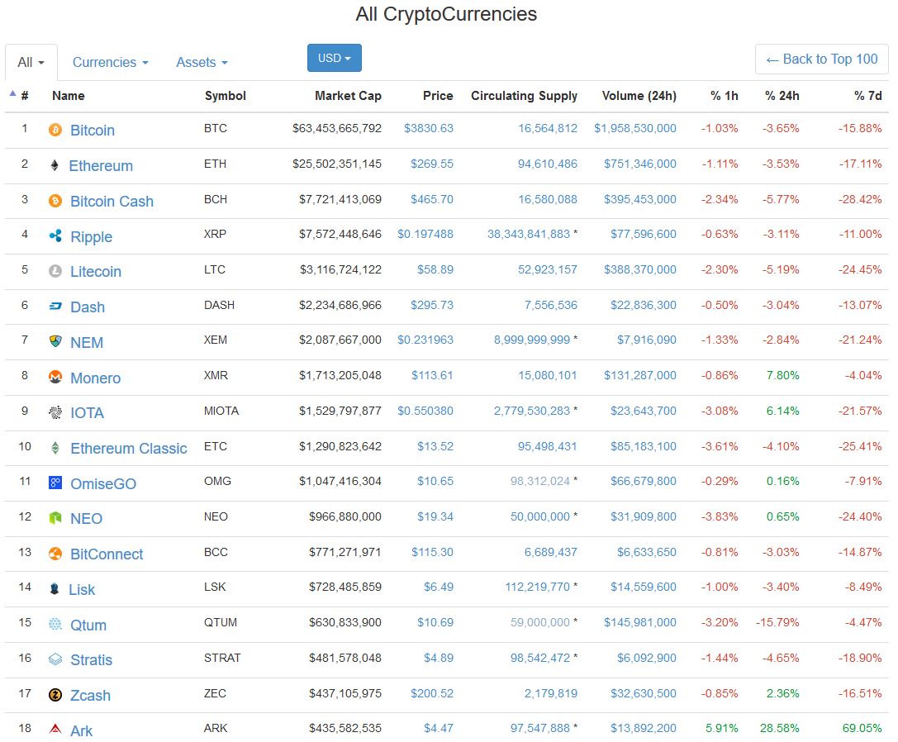Open the Ark name link
Viewport: 898px width, 742px height.
coord(81,730)
